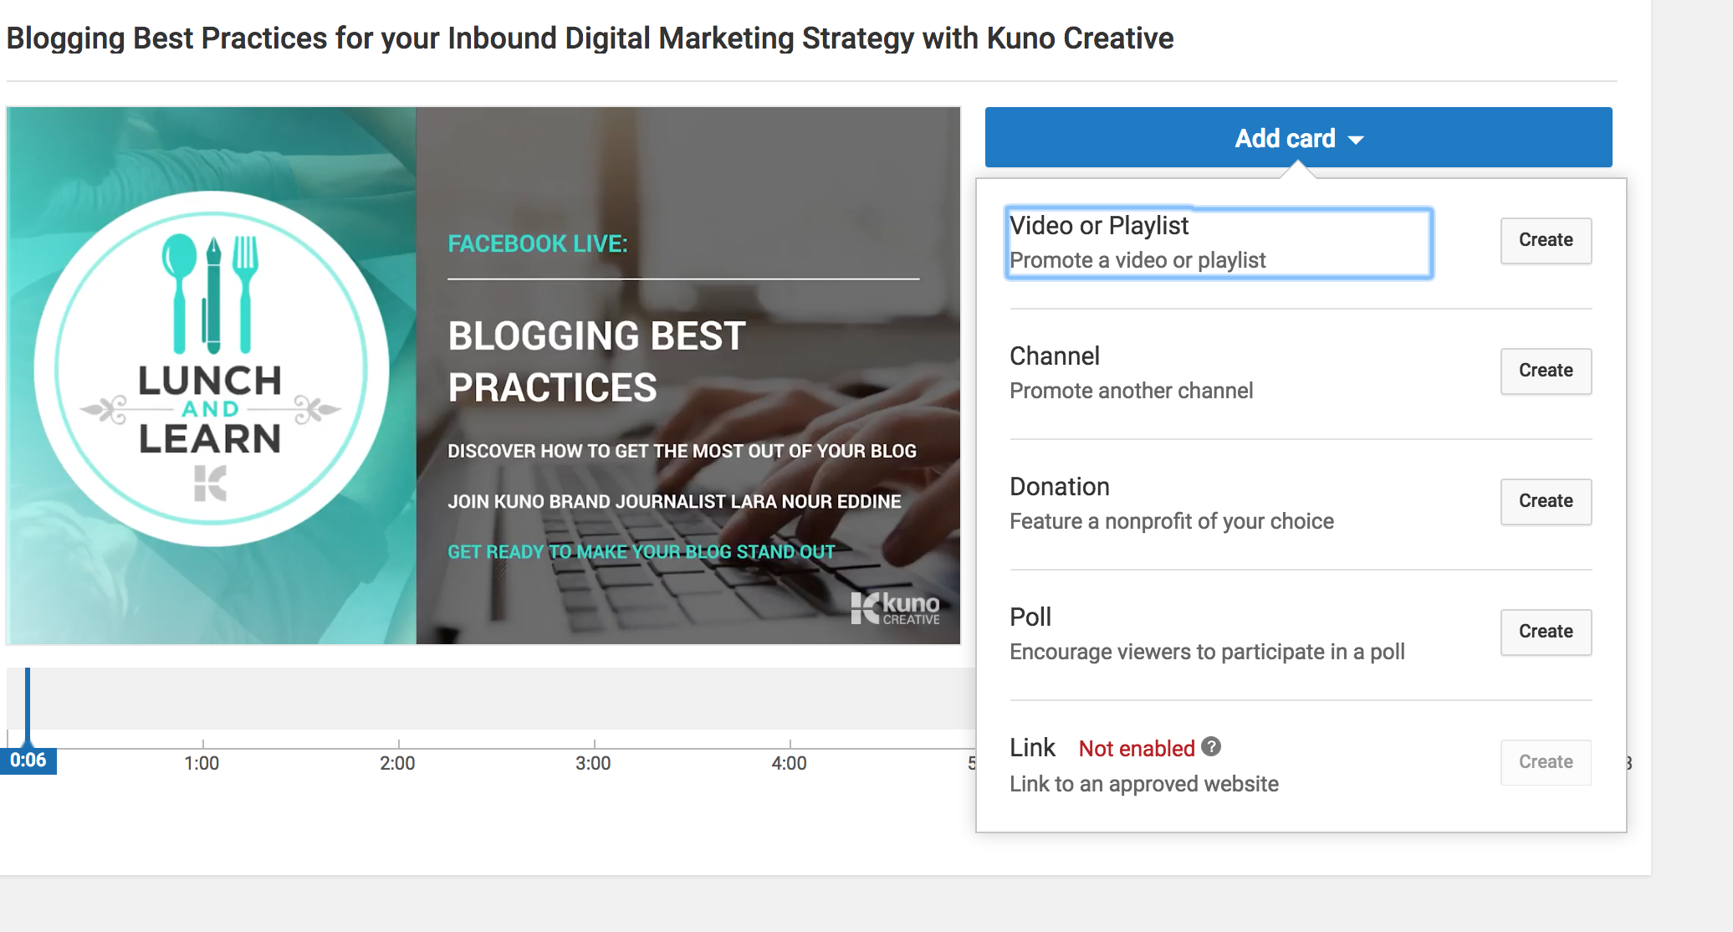
Task: Click the Kuno Creative logo watermark on video
Action: 895,608
